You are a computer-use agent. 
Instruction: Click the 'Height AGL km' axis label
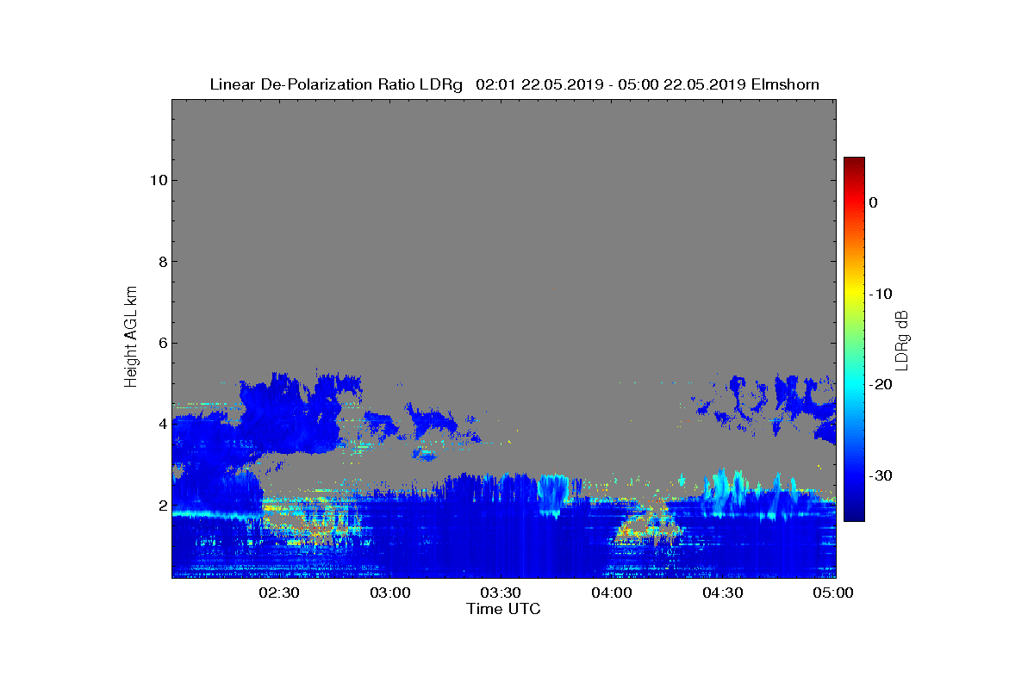point(131,338)
